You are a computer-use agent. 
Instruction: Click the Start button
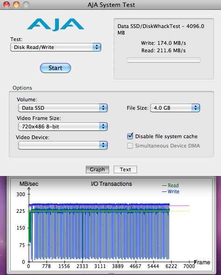click(x=55, y=68)
